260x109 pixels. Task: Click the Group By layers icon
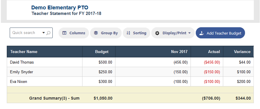(x=96, y=33)
